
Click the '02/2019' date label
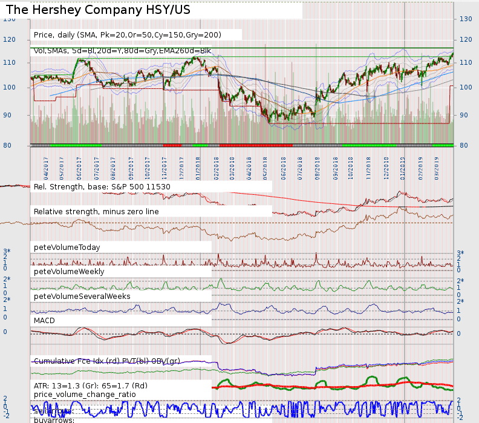(x=421, y=168)
